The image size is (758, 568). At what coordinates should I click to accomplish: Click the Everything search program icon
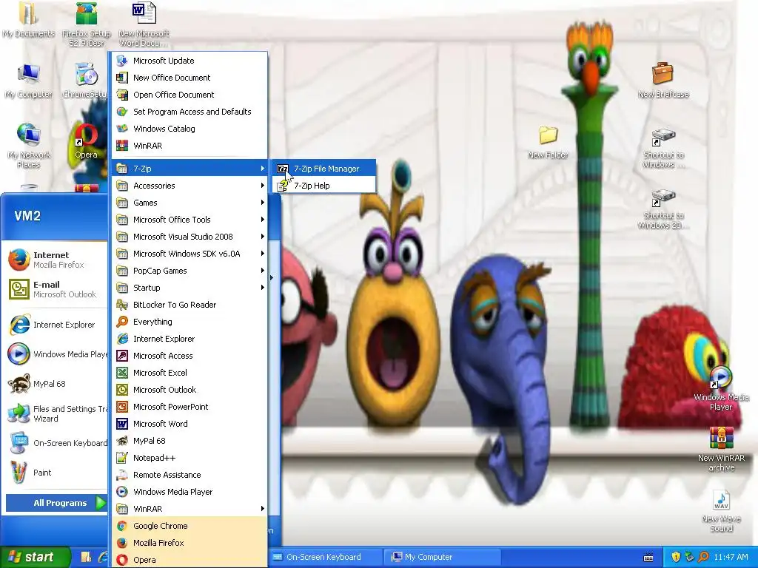[122, 321]
